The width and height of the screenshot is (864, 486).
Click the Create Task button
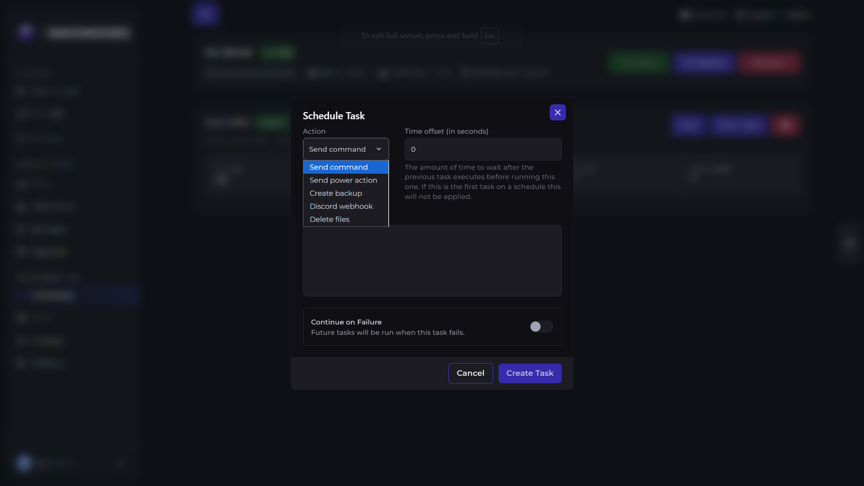[x=530, y=373]
